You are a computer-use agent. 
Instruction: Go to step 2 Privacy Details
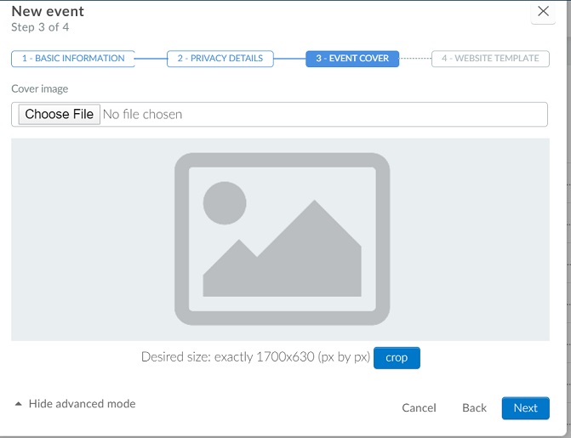click(x=220, y=59)
